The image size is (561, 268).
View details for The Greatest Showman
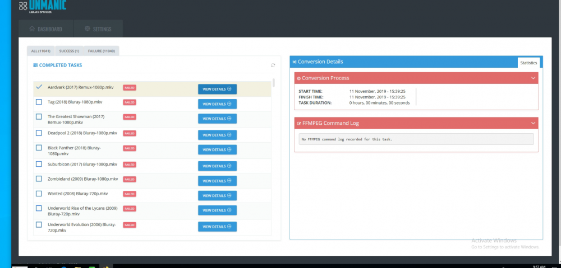tap(217, 119)
